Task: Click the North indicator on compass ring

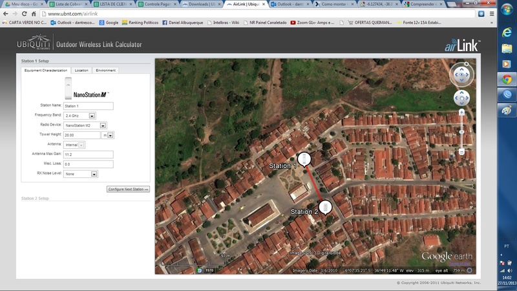Action: (x=466, y=63)
